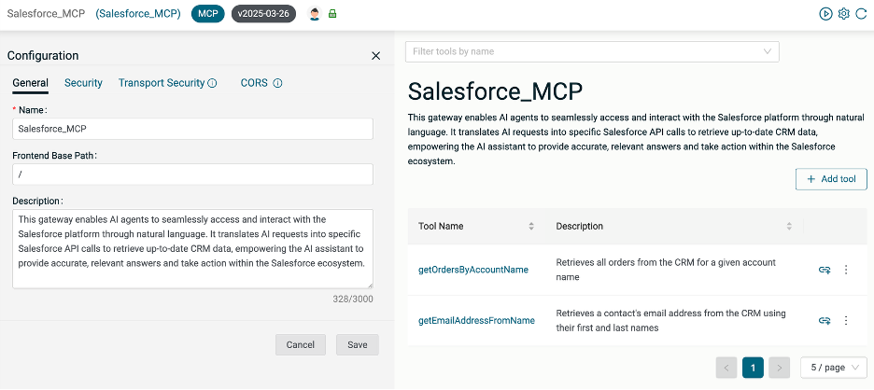Click the Add tool button

click(x=831, y=179)
